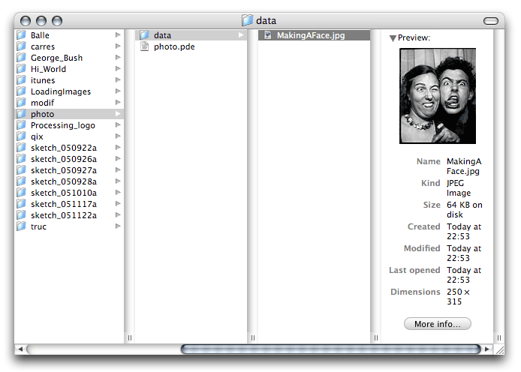This screenshot has height=372, width=521.
Task: Click the MakingAFace.jpg file icon
Action: coord(267,35)
